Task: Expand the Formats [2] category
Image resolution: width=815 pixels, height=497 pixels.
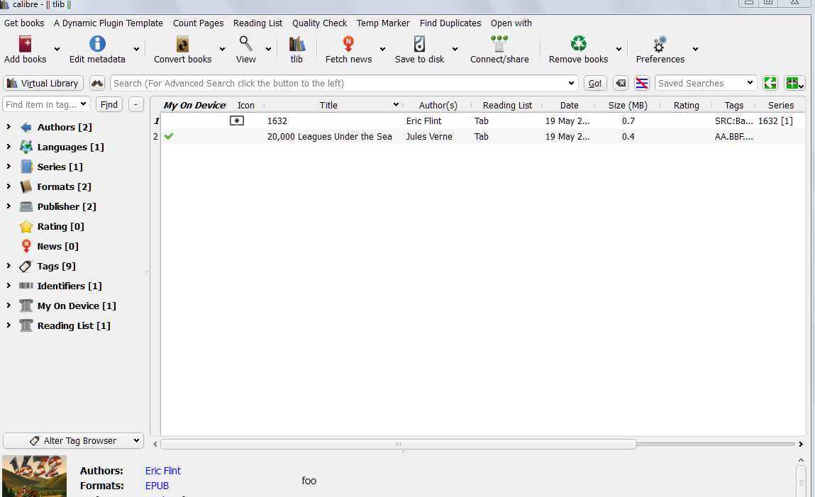Action: click(9, 186)
